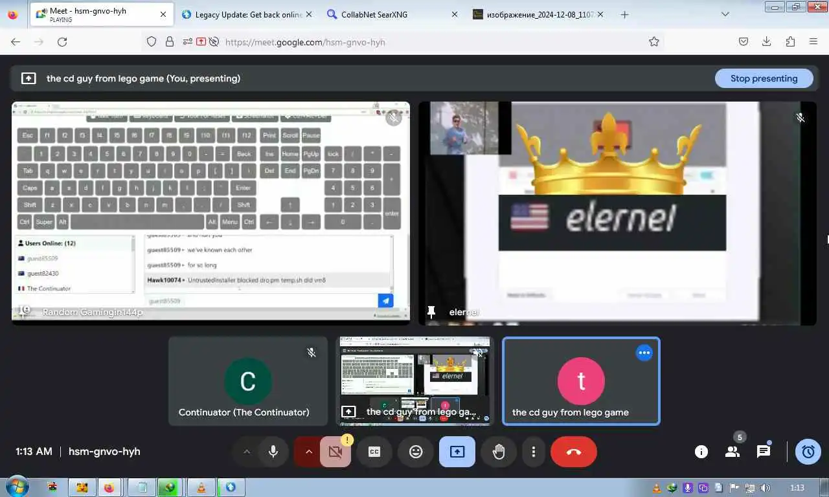The width and height of the screenshot is (829, 497).
Task: Click the Caps key in shared keyboard
Action: tap(30, 188)
